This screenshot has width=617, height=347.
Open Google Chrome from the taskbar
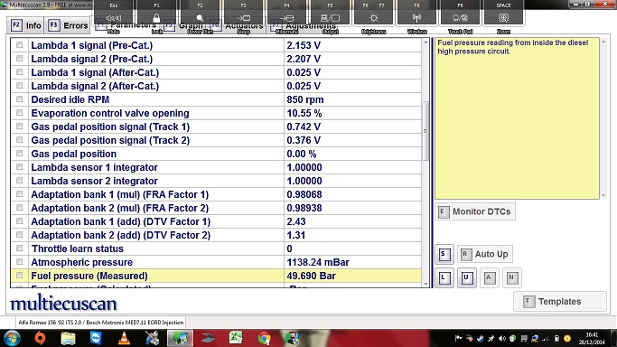point(264,338)
